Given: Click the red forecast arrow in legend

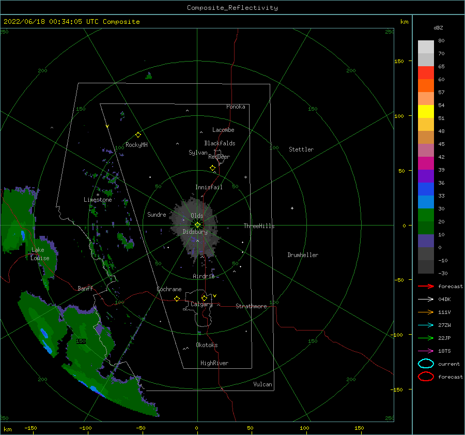Looking at the screenshot, I should pyautogui.click(x=426, y=286).
